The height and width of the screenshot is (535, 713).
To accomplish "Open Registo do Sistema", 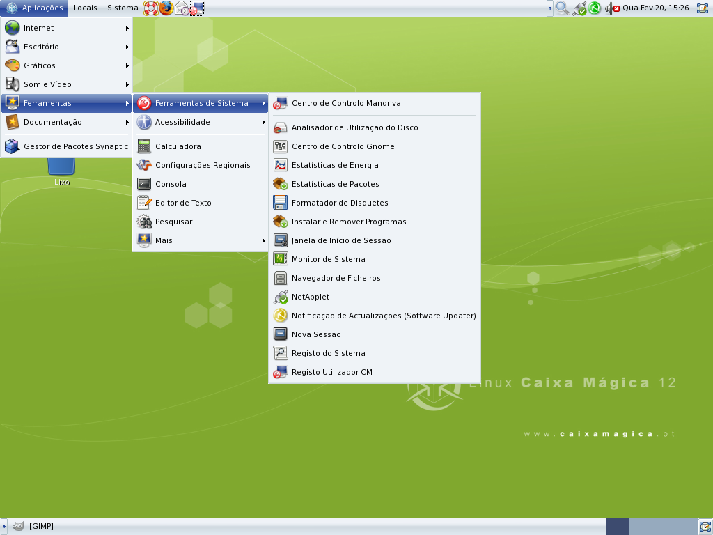I will point(374,353).
